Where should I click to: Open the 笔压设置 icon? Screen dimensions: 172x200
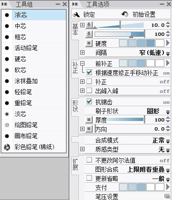pyautogui.click(x=167, y=196)
